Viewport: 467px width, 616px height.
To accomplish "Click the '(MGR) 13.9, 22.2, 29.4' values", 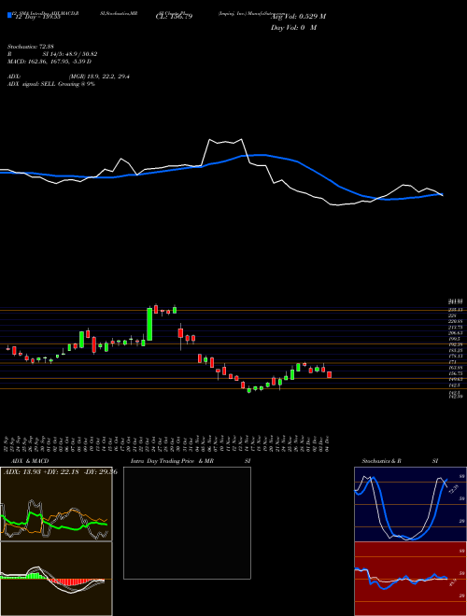I will pos(99,77).
